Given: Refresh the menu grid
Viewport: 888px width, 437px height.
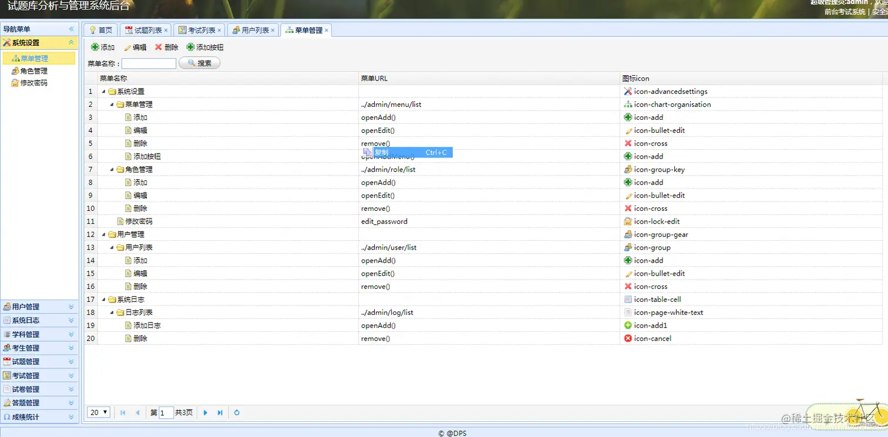Looking at the screenshot, I should coord(237,413).
